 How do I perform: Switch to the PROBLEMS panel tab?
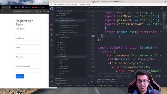click(x=91, y=76)
